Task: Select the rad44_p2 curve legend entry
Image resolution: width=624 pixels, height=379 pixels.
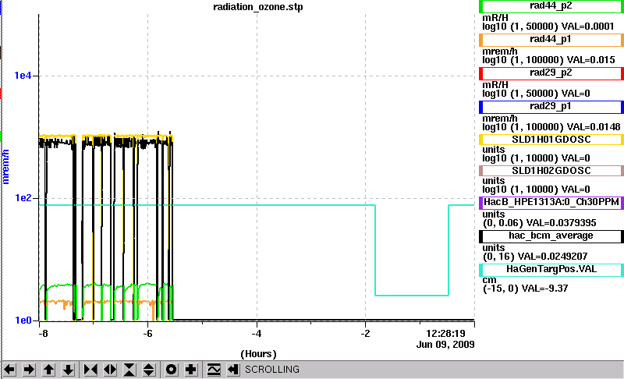Action: pyautogui.click(x=551, y=6)
